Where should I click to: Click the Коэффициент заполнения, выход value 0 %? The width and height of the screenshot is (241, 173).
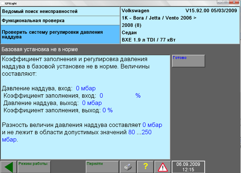click(108, 110)
